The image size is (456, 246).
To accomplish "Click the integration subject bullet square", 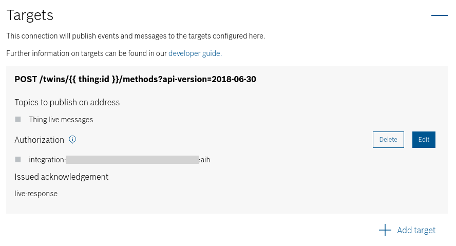I will point(18,159).
